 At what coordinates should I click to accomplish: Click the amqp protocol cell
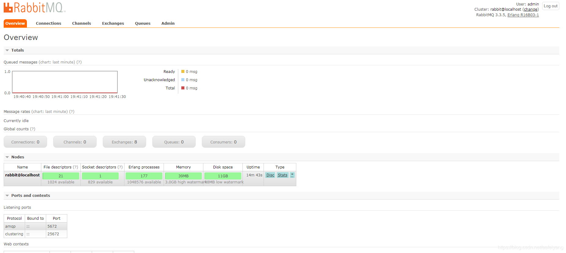(14, 226)
